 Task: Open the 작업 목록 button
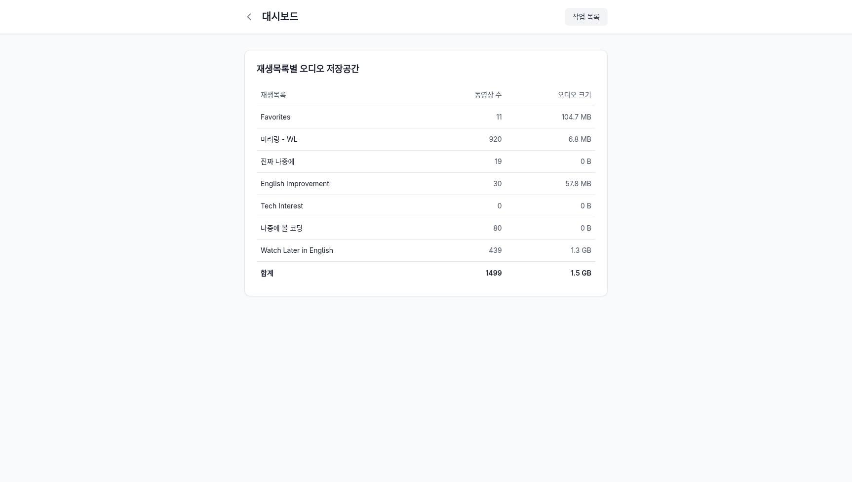coord(586,16)
